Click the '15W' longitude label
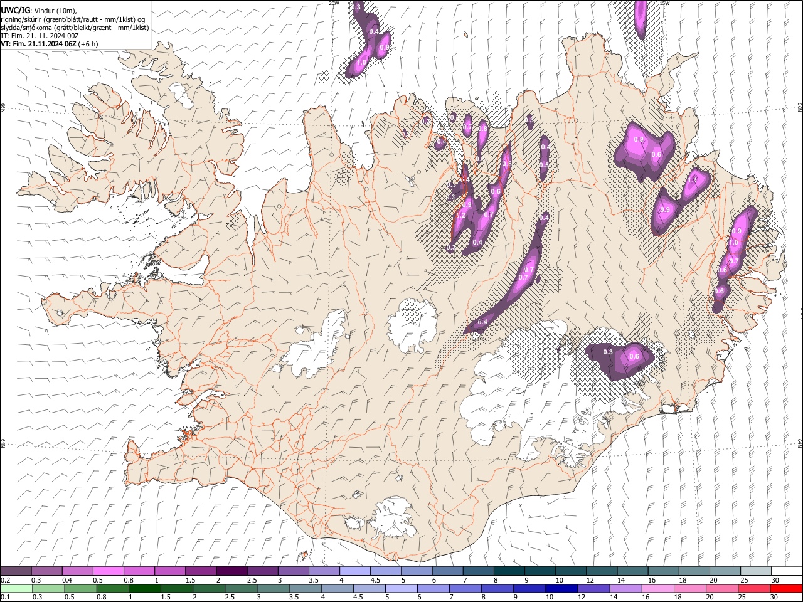Screen dimensions: 803x602 (x=664, y=3)
